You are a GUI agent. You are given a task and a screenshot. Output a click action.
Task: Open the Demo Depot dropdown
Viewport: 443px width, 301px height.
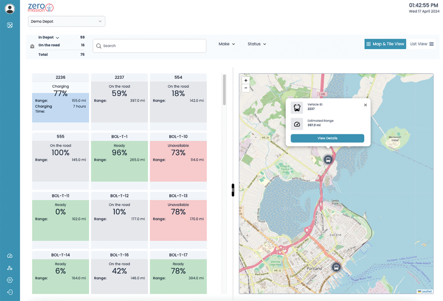coord(66,21)
